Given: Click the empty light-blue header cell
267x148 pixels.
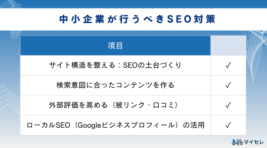Looking at the screenshot, I should (x=228, y=46).
